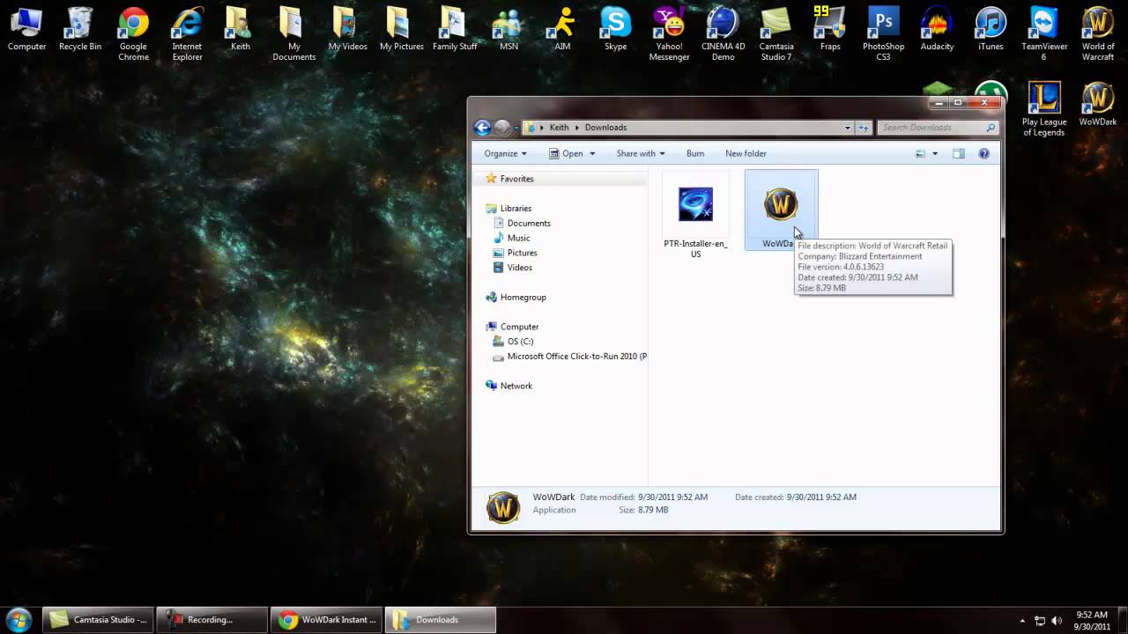Open the My Documents desktop folder
The image size is (1128, 634).
point(293,34)
